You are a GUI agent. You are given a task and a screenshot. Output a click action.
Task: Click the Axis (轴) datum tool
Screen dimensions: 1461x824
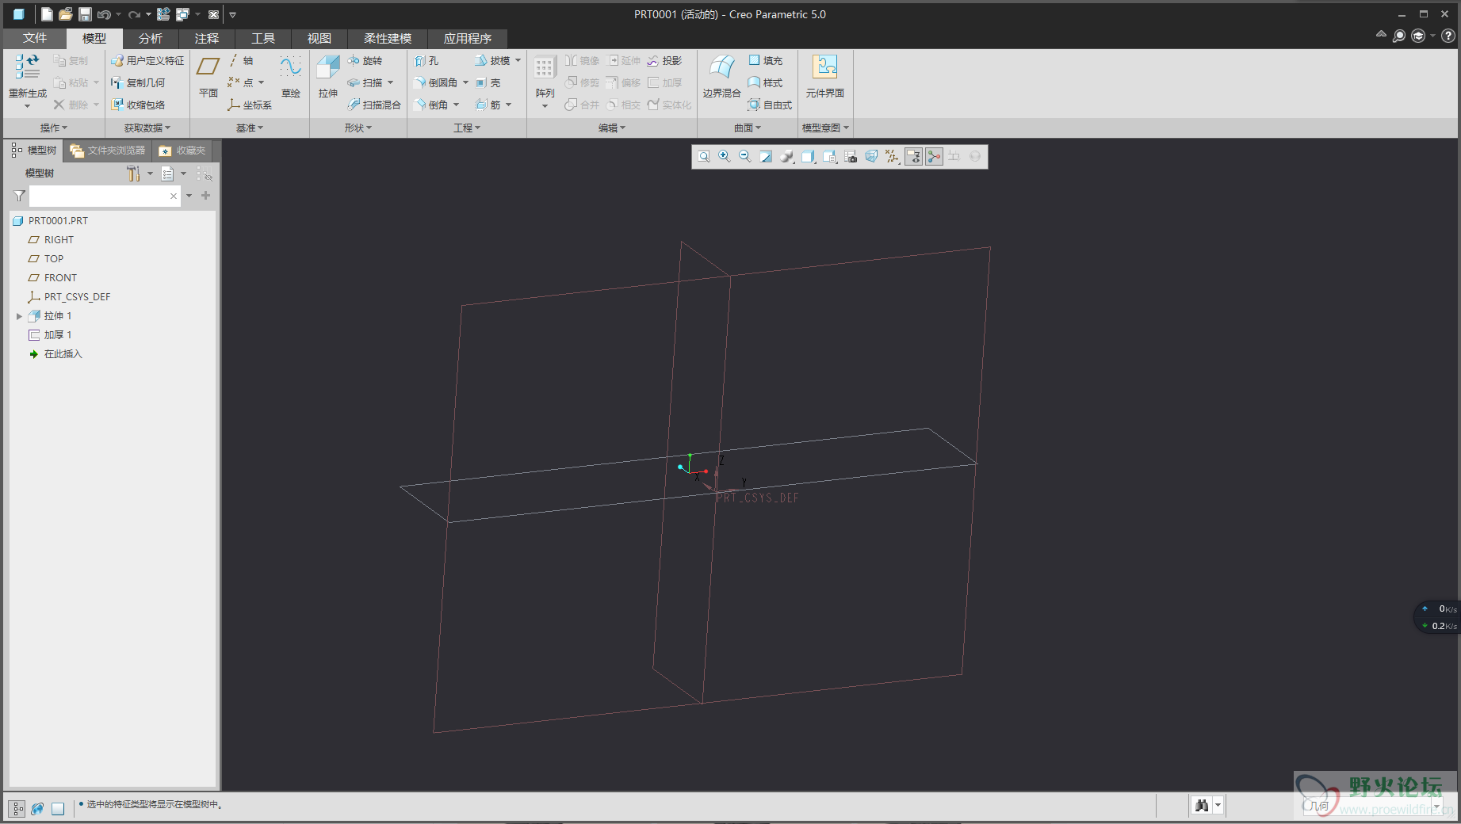click(x=241, y=60)
